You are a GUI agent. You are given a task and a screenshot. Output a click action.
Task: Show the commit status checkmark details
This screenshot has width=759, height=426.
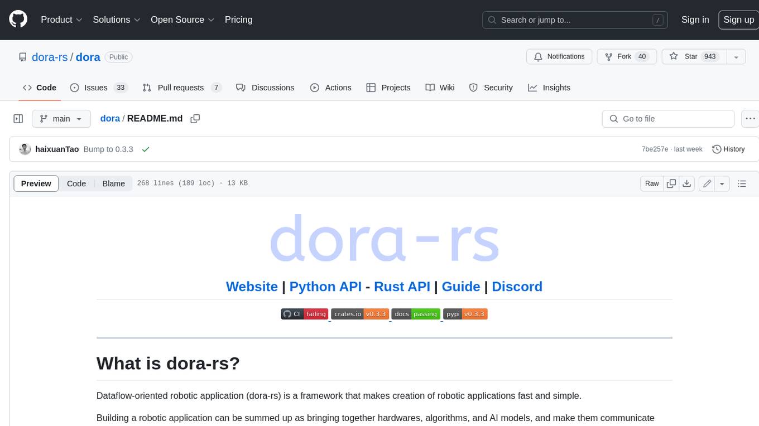point(146,149)
